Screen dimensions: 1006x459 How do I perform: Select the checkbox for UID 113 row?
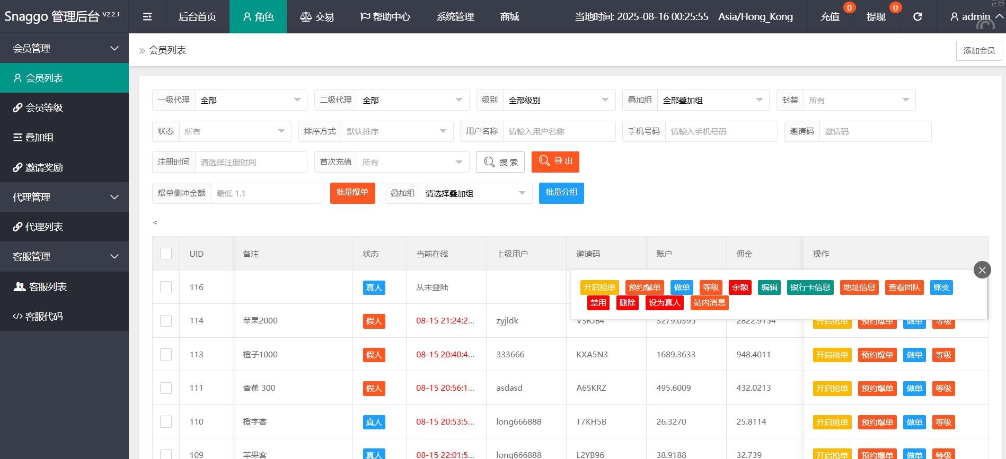pos(166,354)
